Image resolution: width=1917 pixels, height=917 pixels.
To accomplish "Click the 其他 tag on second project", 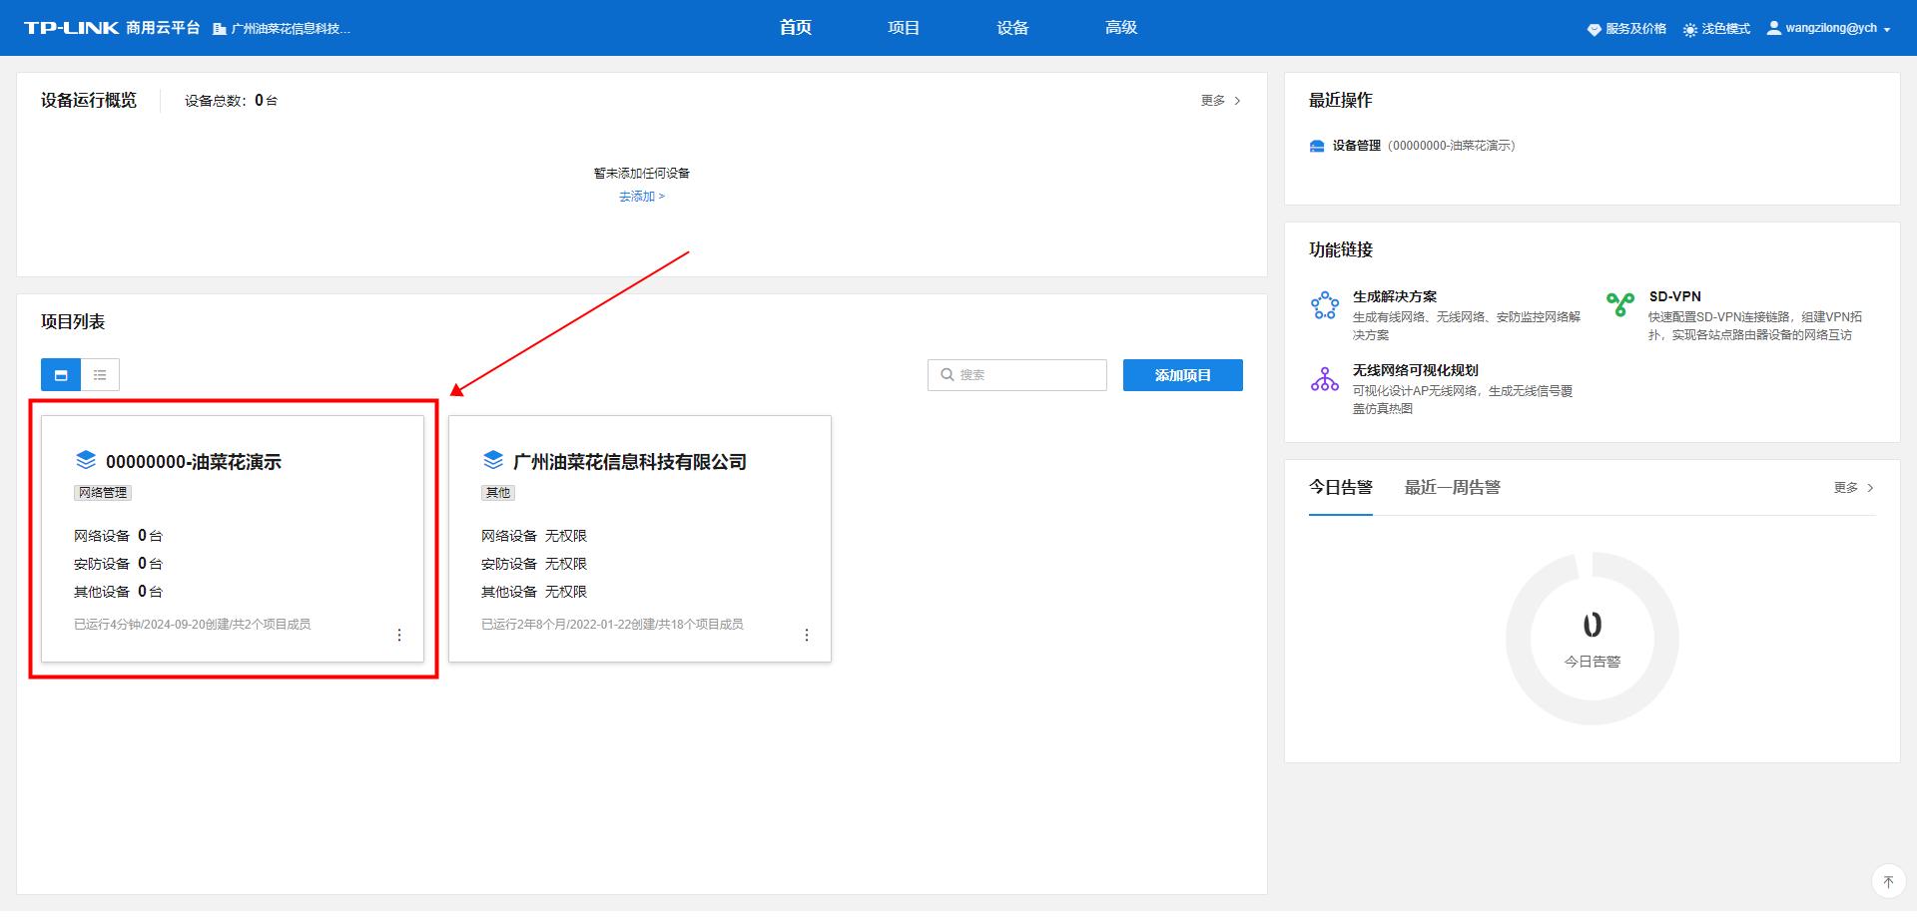I will [498, 493].
